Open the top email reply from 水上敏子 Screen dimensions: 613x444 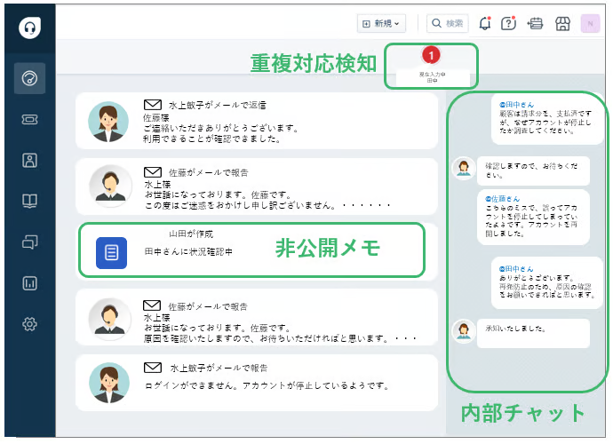tap(258, 121)
